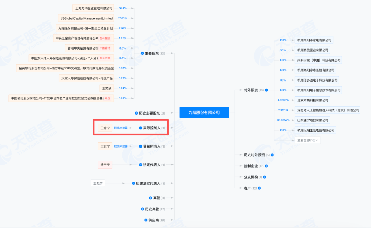Collapse the 主要股东 node minus icon
This screenshot has width=371, height=228.
pyautogui.click(x=142, y=53)
